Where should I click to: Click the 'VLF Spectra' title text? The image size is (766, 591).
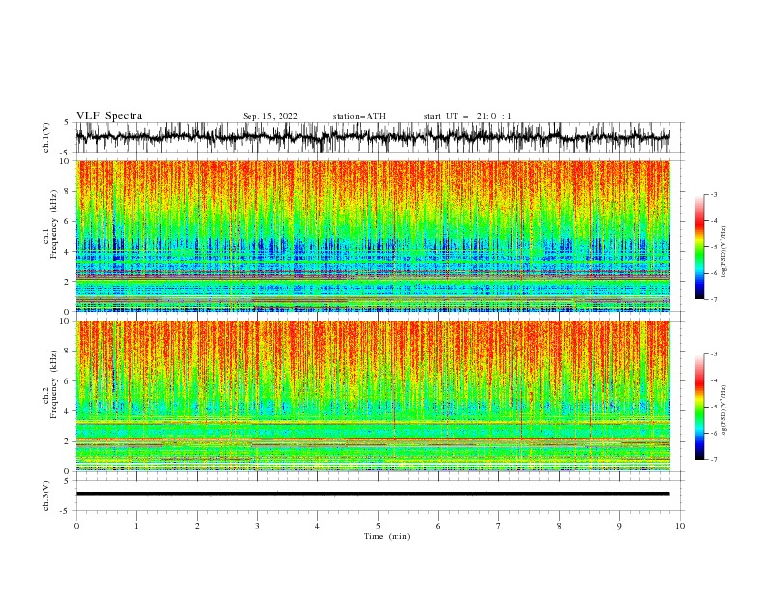point(109,116)
